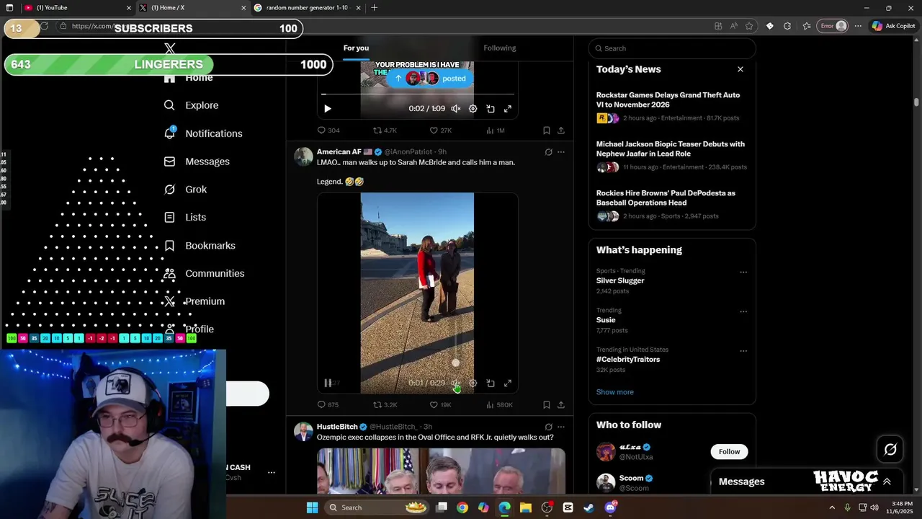Open the floating Grok button
This screenshot has width=922, height=519.
890,450
